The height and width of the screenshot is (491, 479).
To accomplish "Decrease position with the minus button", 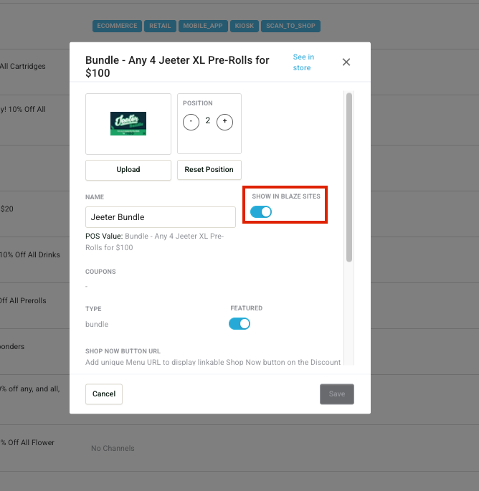I will pyautogui.click(x=191, y=121).
